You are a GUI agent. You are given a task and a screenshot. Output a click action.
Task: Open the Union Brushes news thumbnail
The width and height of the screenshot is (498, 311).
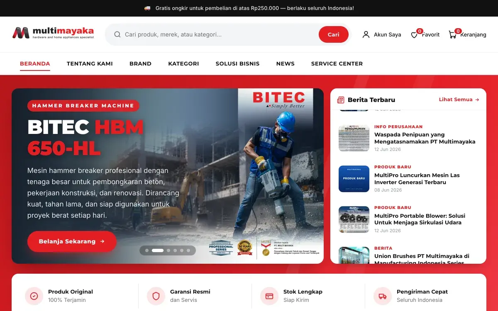pyautogui.click(x=354, y=255)
